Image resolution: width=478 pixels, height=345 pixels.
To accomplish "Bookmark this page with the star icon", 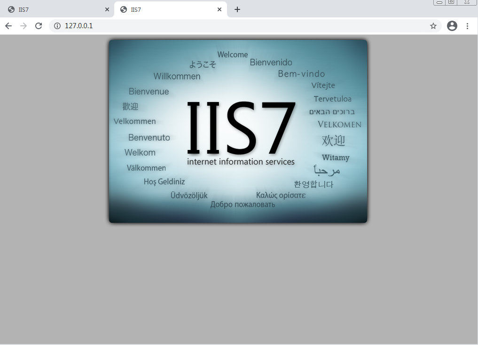I will coord(433,26).
